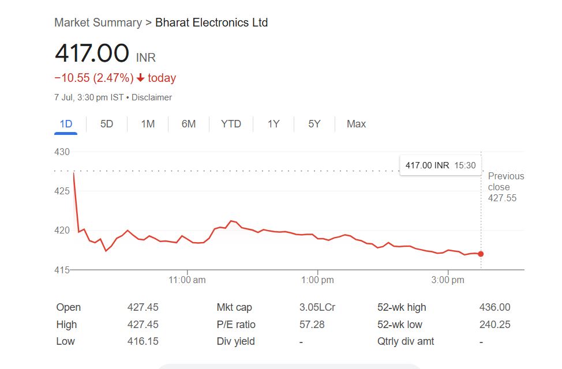Open the 1M chart range
562x369 pixels.
click(x=148, y=124)
